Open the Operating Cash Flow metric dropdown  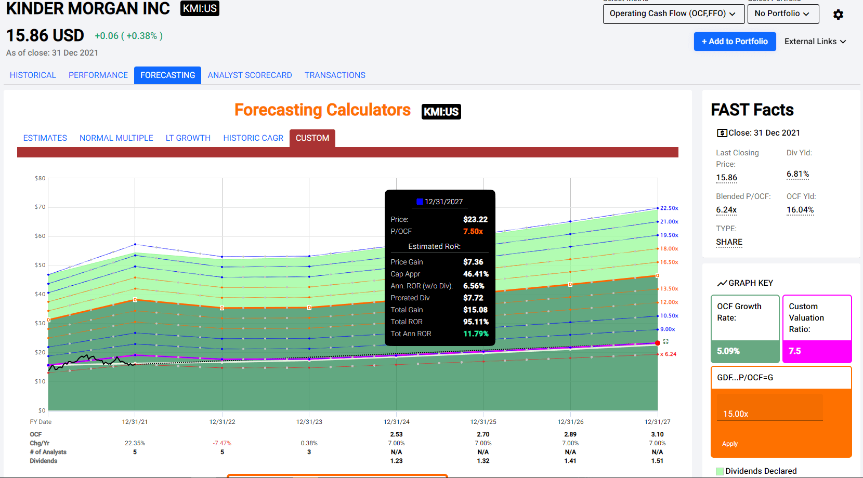(673, 14)
